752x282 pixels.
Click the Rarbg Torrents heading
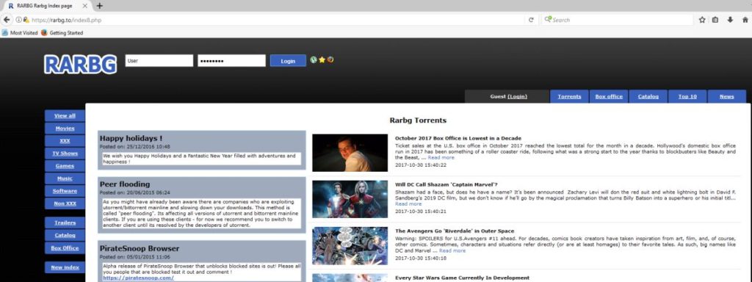coord(418,120)
